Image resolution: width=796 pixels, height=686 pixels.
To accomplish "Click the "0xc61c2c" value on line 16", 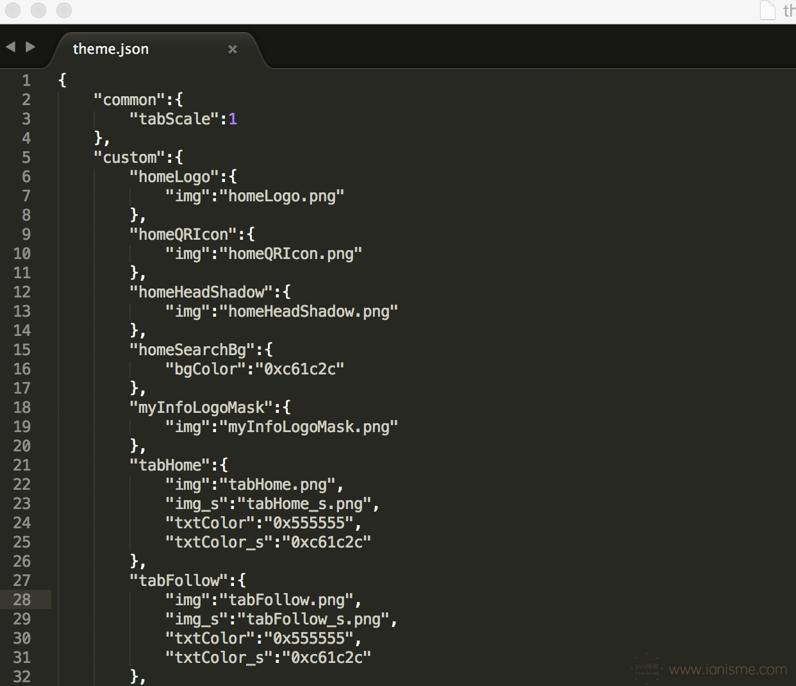I will click(300, 369).
